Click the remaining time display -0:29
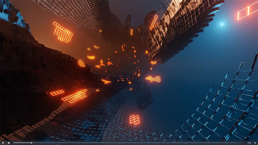 pyautogui.click(x=249, y=143)
